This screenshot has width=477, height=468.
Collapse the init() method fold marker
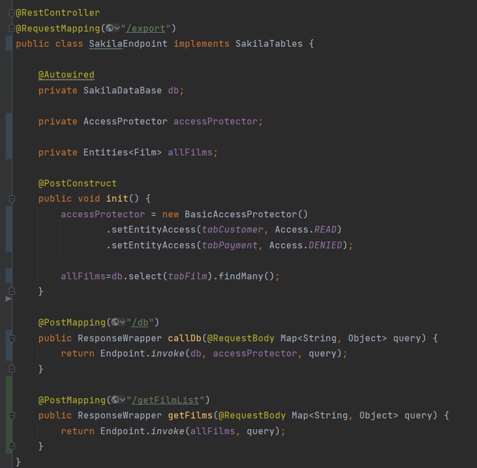tap(12, 199)
